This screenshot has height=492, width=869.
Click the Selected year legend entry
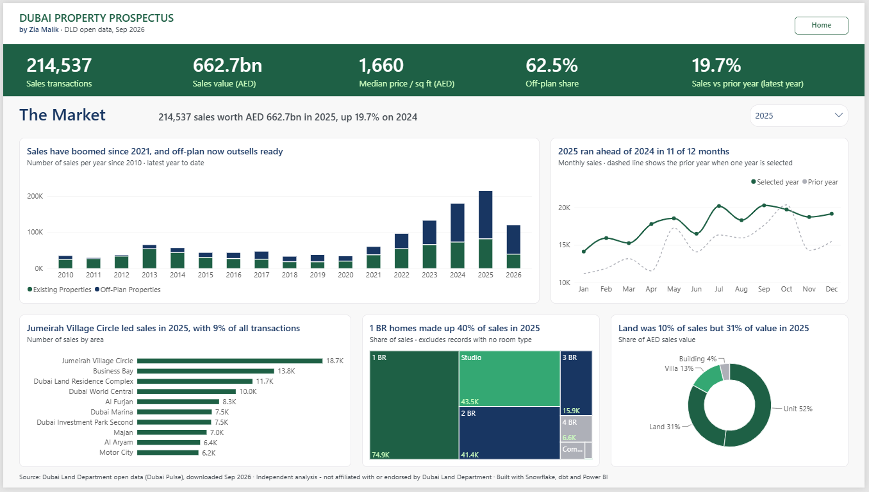pos(775,182)
